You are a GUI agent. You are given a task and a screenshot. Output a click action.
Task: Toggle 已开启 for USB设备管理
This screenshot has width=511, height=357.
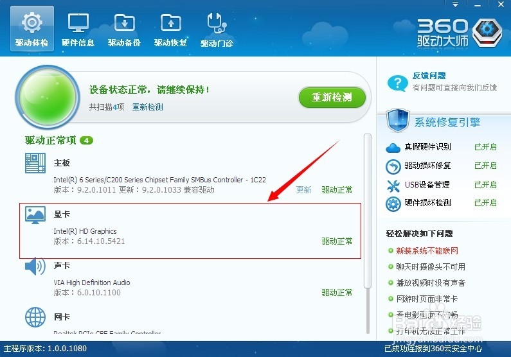click(x=485, y=184)
